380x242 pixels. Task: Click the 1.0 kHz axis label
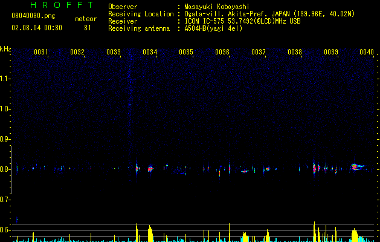[x=5, y=109]
